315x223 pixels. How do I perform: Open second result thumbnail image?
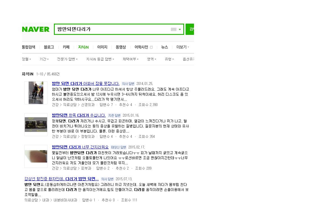coord(36,125)
